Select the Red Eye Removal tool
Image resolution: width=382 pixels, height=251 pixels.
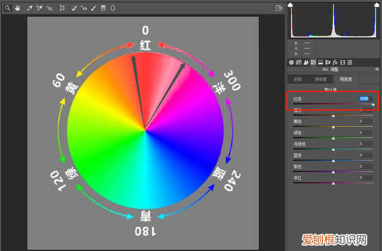(x=84, y=8)
